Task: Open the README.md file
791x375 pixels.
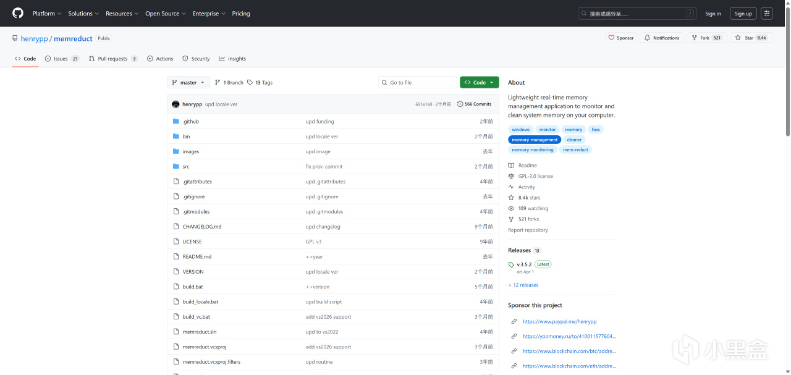Action: point(197,256)
